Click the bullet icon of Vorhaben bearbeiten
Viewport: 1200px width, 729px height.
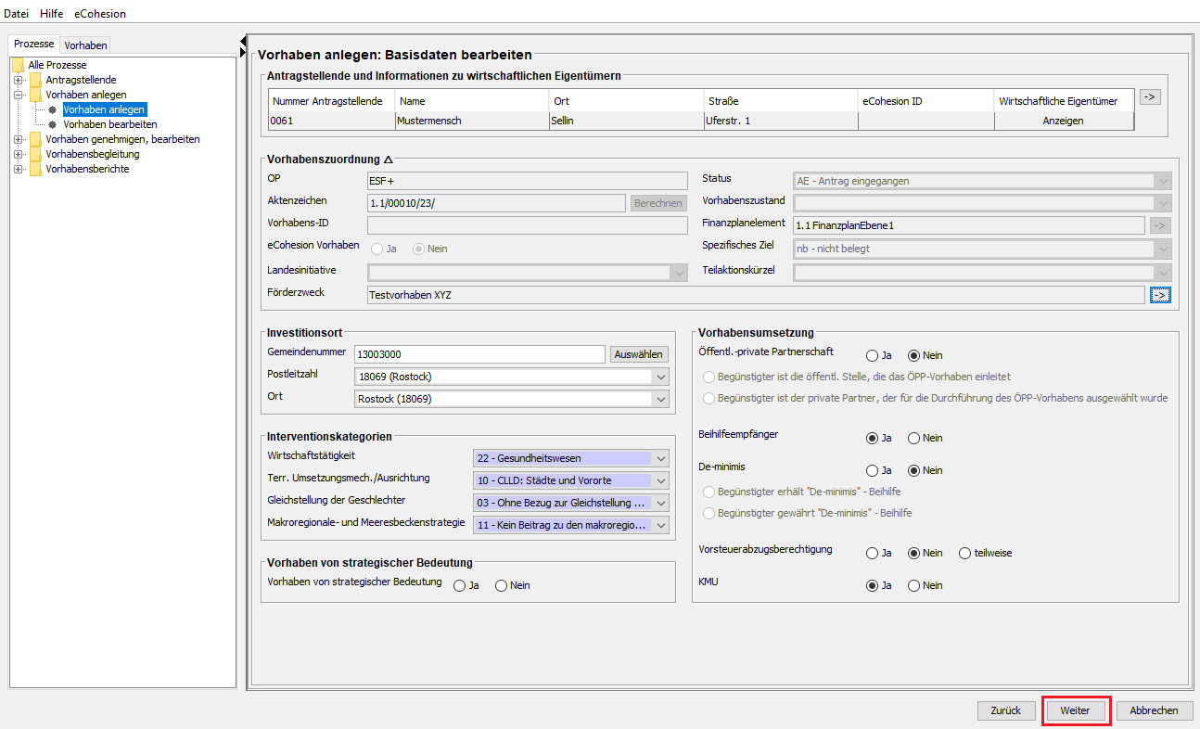53,124
